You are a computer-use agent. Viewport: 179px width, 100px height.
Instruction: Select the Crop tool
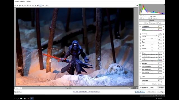coord(25,6)
